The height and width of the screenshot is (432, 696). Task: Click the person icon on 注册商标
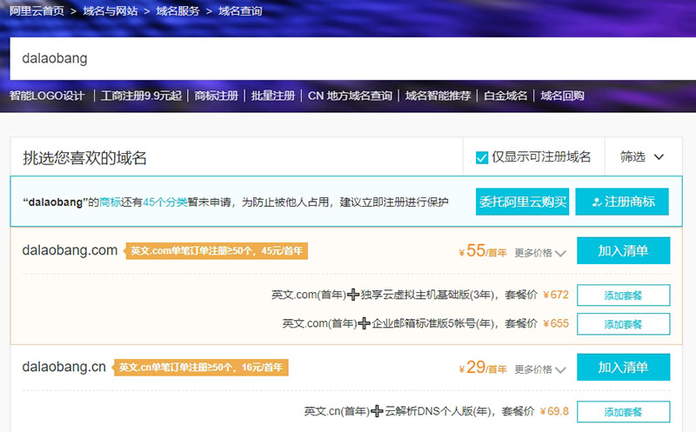tap(597, 203)
